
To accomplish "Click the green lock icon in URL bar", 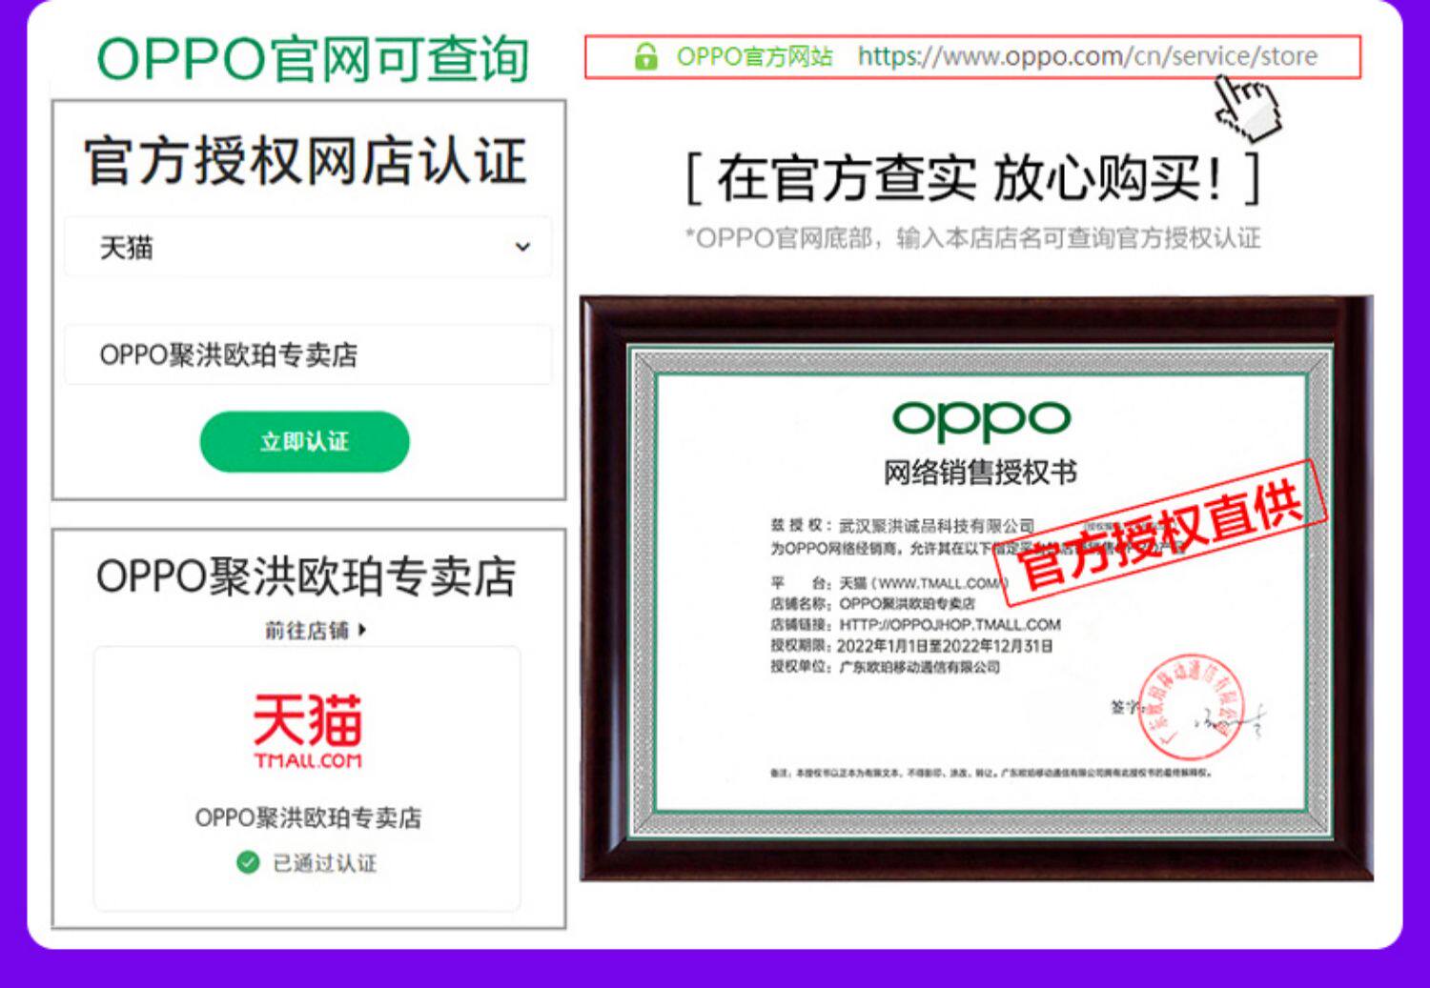I will point(646,57).
